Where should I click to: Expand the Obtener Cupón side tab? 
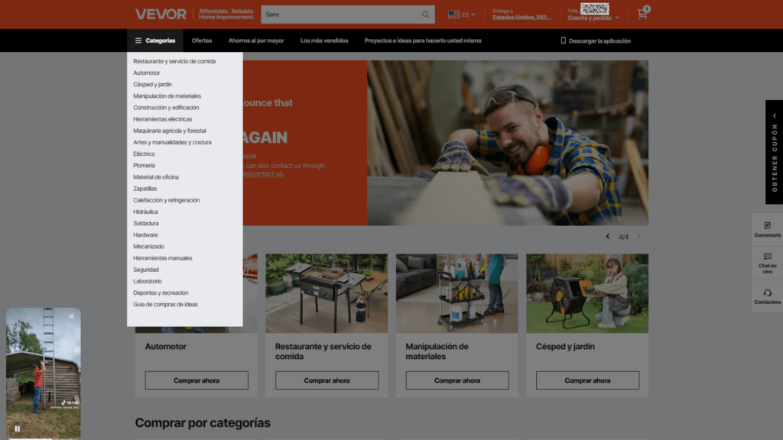tap(774, 152)
